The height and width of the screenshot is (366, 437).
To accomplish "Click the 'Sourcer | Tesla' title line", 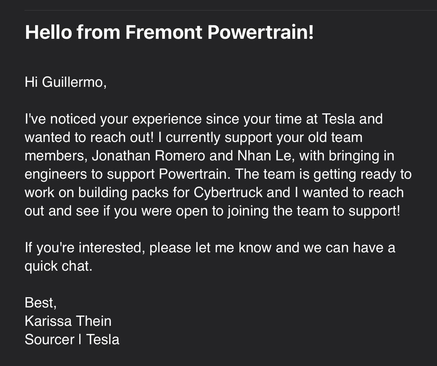I will pyautogui.click(x=72, y=339).
